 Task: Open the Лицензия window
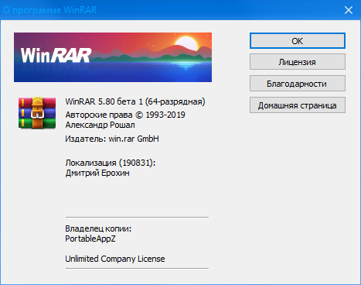tap(298, 62)
